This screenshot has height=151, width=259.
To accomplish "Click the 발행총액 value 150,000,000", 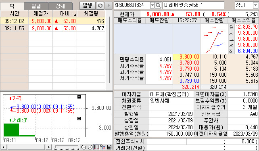I will (180, 134).
